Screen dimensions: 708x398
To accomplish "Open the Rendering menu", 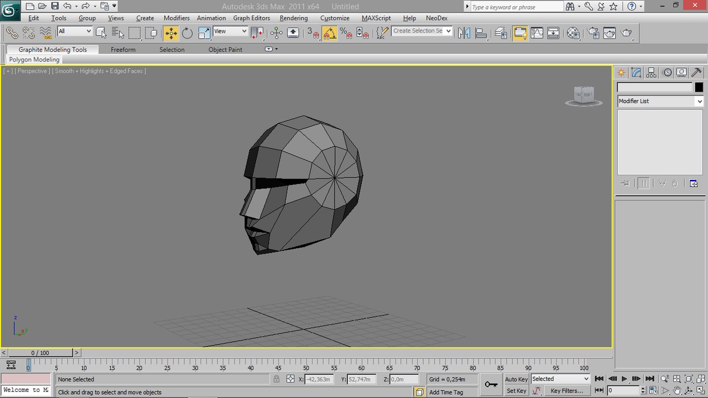I will (x=293, y=18).
